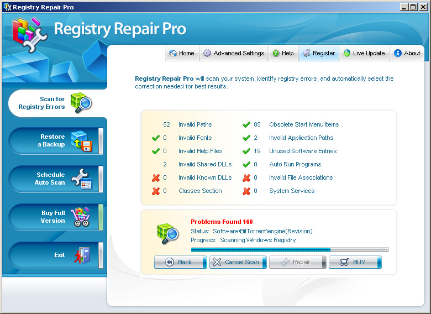Click the Scanning Windows Registry progress text
The height and width of the screenshot is (314, 431).
point(258,240)
